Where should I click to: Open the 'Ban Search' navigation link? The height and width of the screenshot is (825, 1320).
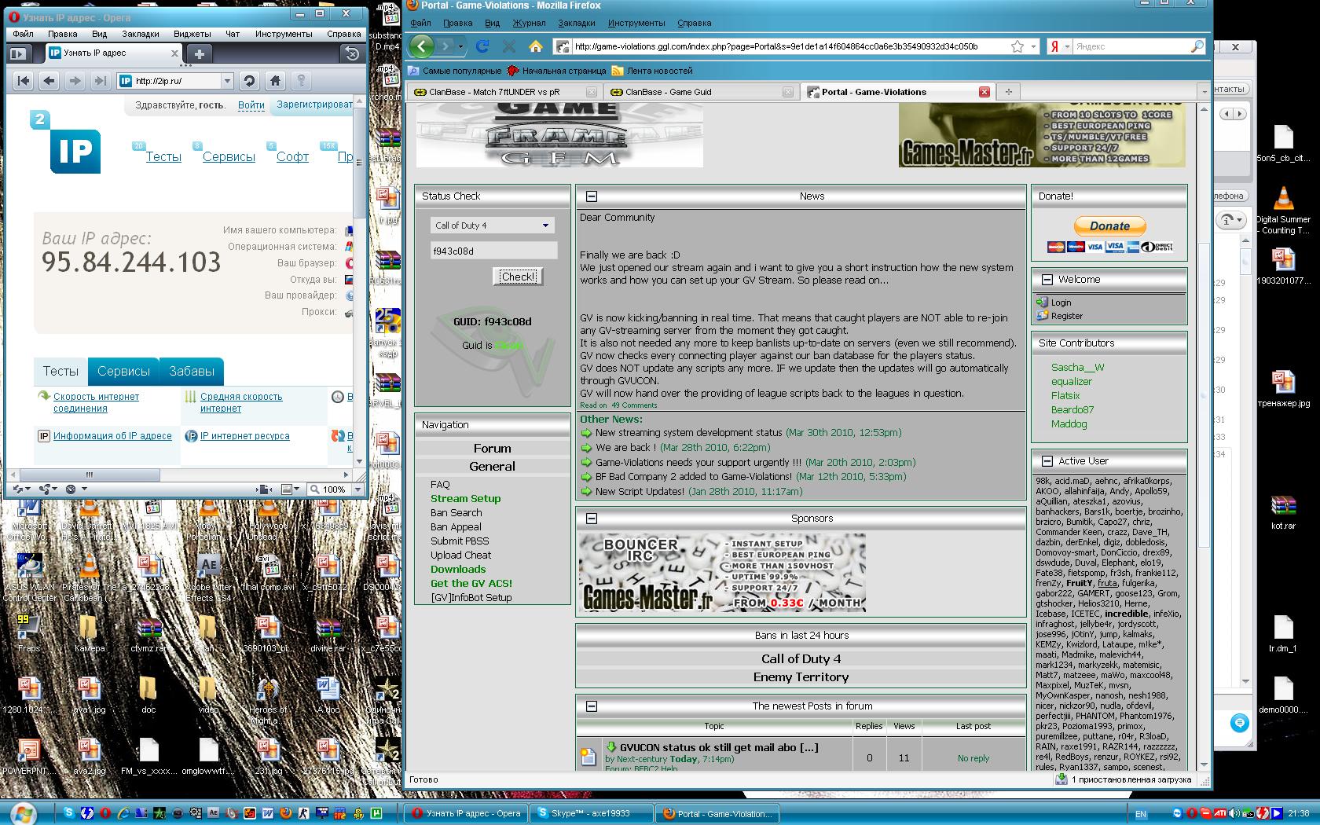point(456,513)
